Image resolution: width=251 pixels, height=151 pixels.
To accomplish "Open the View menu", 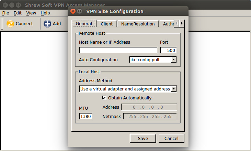I will click(x=31, y=13).
